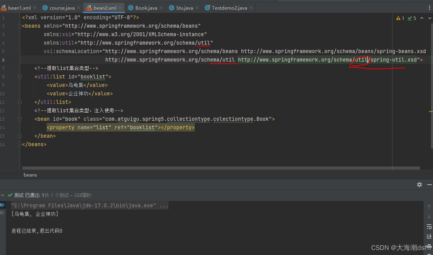Toggle soft-wrap in the run console

[429, 227]
